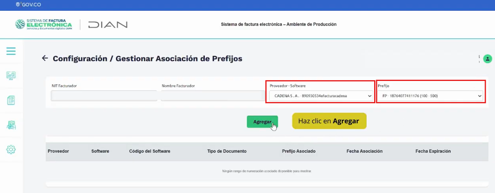Click the documents icon in the sidebar
Viewport: 495px width, 193px height.
pos(11,100)
